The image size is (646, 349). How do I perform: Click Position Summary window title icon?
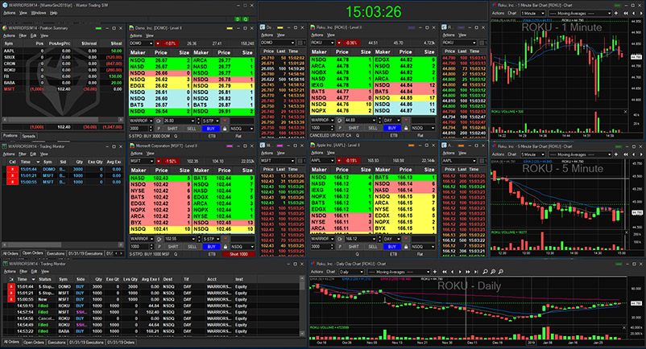[5, 28]
